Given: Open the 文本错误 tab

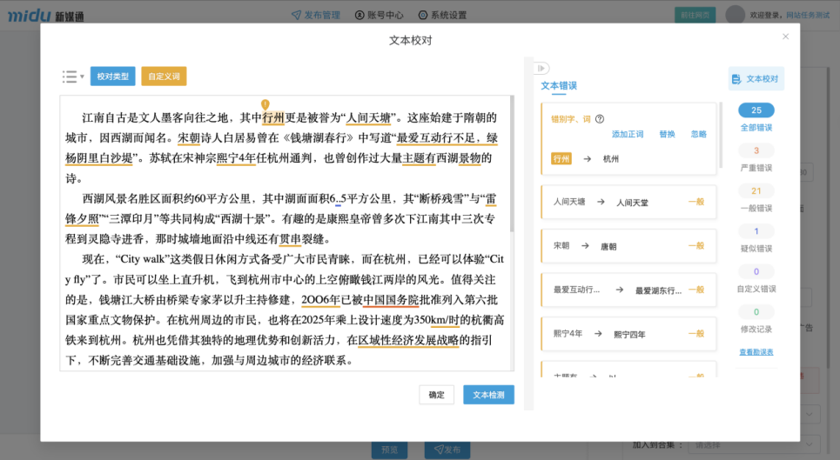Looking at the screenshot, I should (558, 85).
